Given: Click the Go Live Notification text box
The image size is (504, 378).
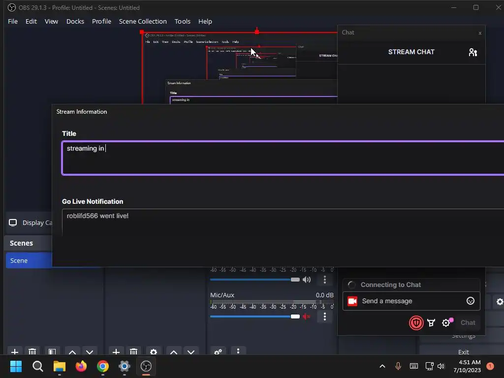Looking at the screenshot, I should pos(283,222).
